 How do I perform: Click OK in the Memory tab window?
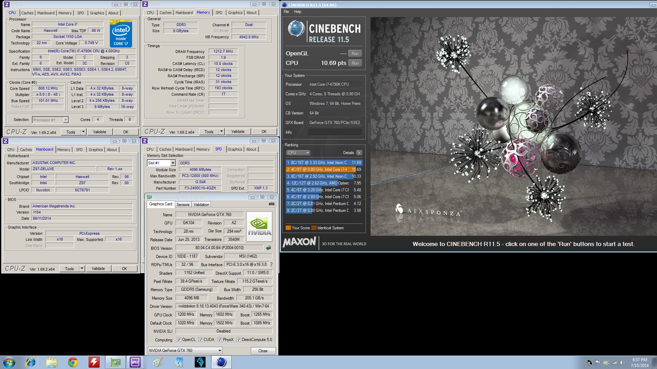point(264,132)
